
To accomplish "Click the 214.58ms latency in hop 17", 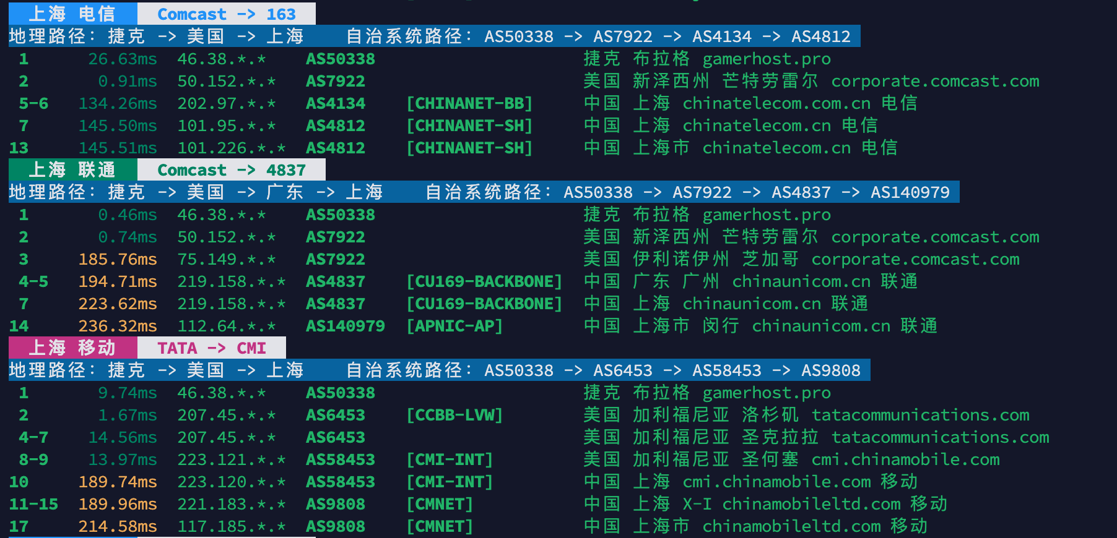I will click(x=118, y=526).
